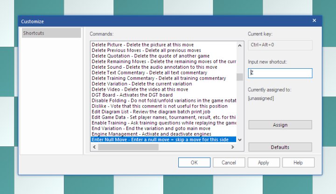The height and width of the screenshot is (194, 336).
Task: Click the commands list scroll up arrow
Action: pyautogui.click(x=240, y=45)
